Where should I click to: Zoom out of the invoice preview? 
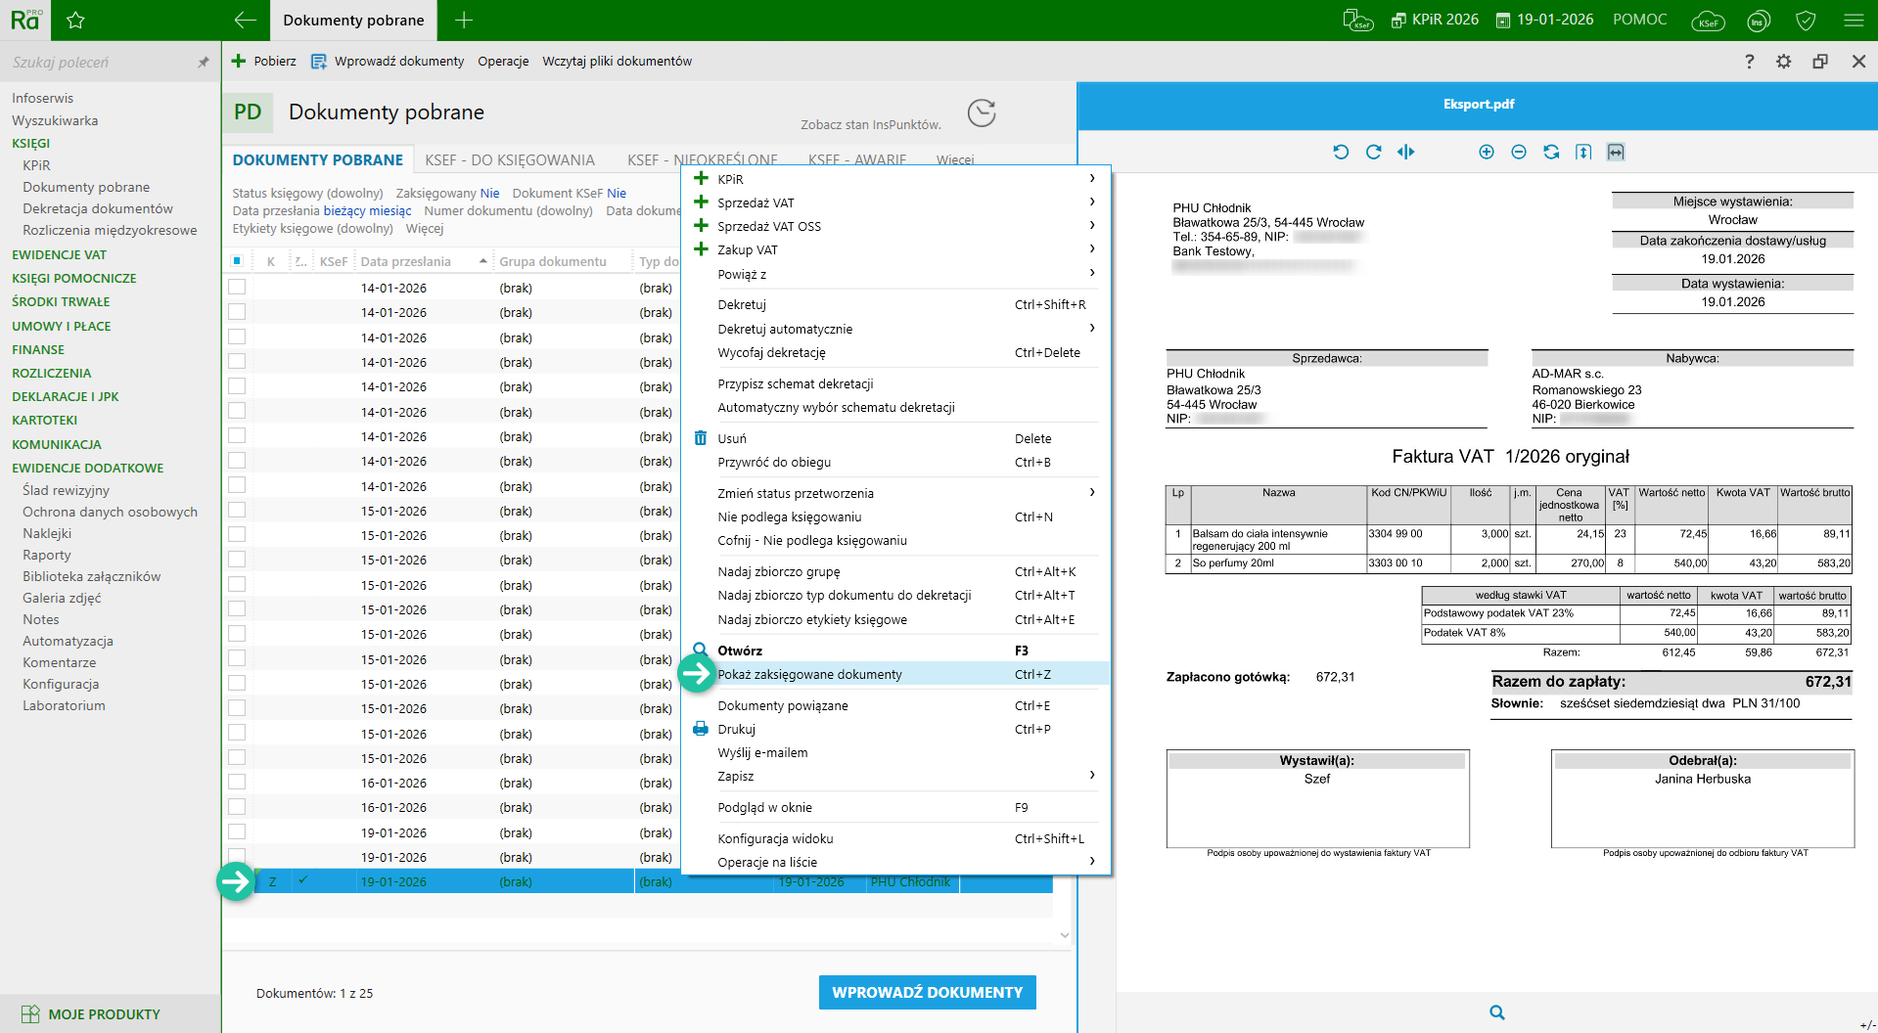coord(1518,152)
